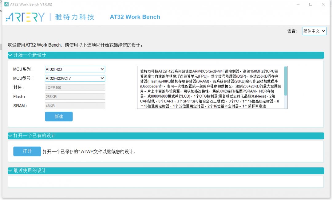Click the 新建 button to create a design
332x200 pixels.
click(x=59, y=117)
